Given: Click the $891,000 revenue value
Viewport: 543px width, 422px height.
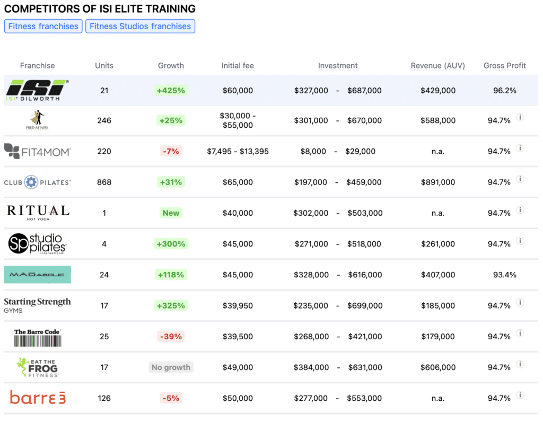Looking at the screenshot, I should coord(437,182).
